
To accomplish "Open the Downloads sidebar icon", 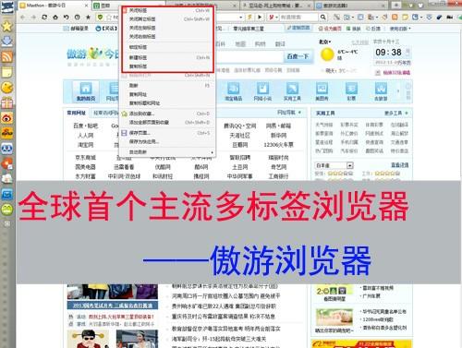I will (x=6, y=42).
